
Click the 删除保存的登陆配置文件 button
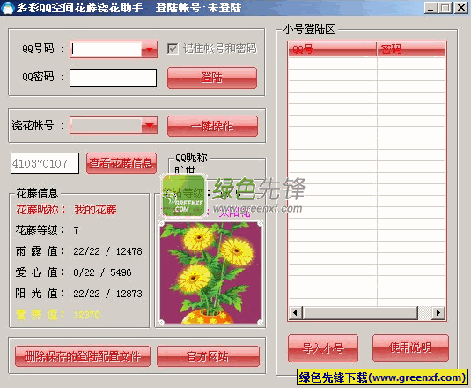tap(83, 356)
